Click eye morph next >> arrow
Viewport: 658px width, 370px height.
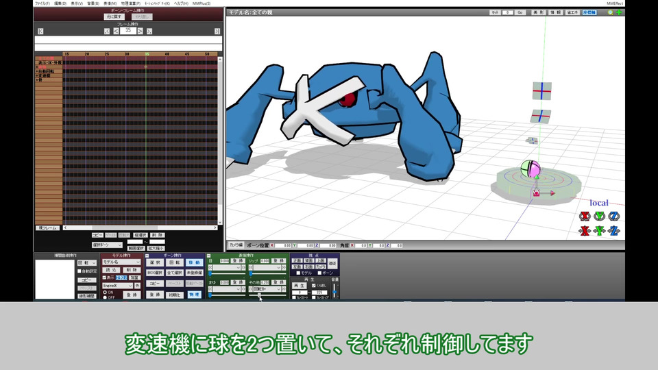243,267
